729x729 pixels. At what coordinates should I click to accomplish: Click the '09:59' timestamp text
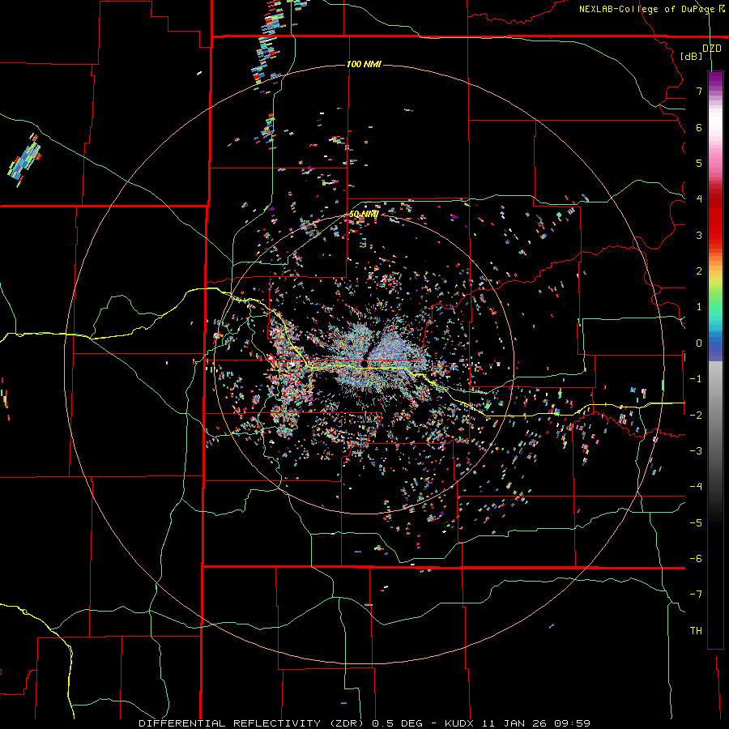pyautogui.click(x=572, y=723)
